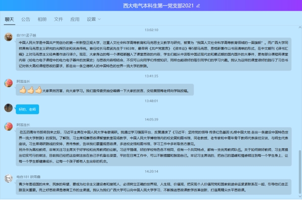Switch to the 聊天 tab

pyautogui.click(x=9, y=19)
